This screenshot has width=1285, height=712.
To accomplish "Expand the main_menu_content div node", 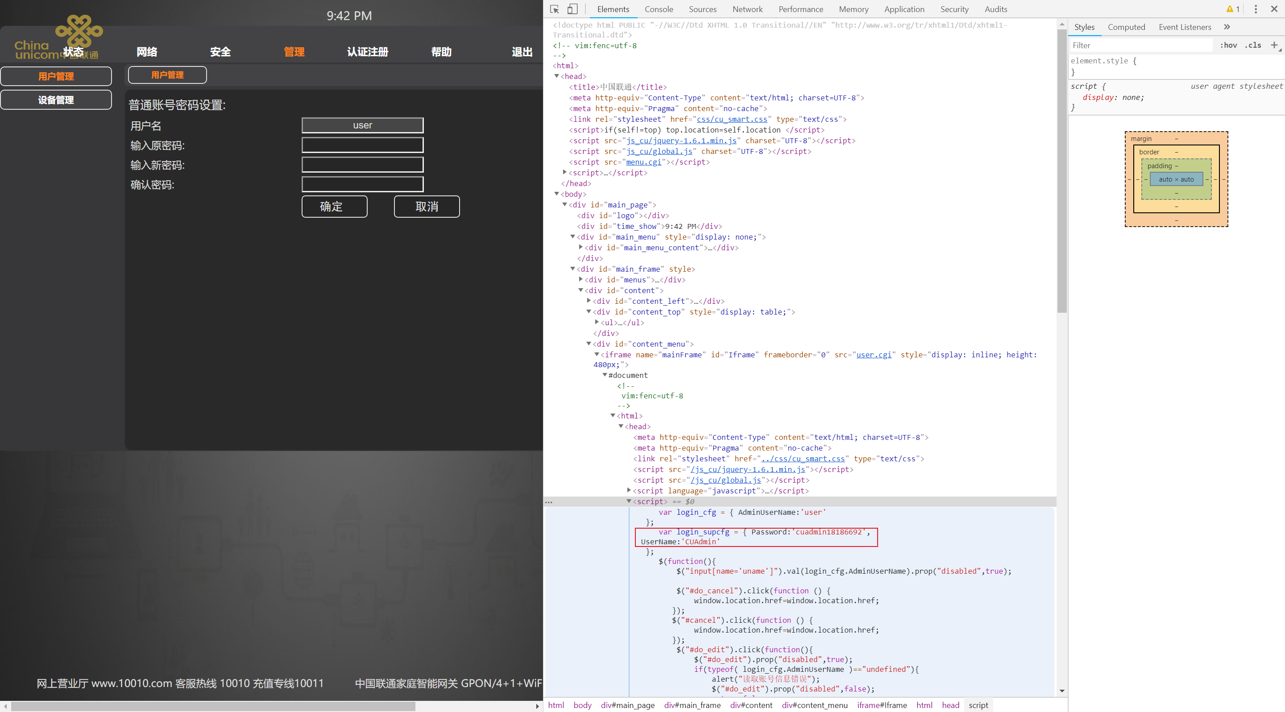I will click(580, 247).
